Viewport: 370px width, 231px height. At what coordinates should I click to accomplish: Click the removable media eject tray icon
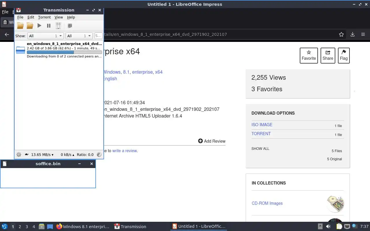tap(320, 227)
